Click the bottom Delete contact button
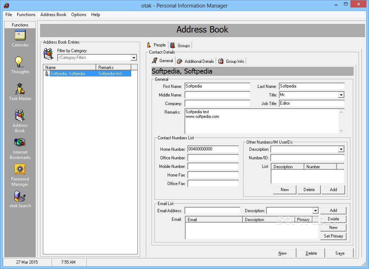The image size is (369, 269). (x=311, y=253)
